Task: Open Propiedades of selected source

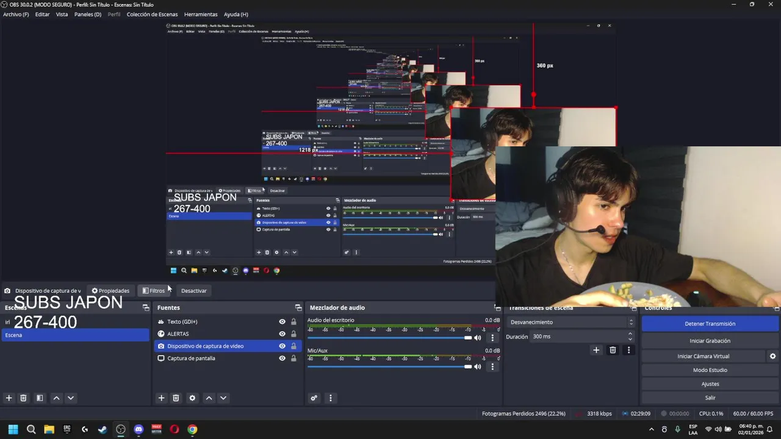Action: [110, 291]
